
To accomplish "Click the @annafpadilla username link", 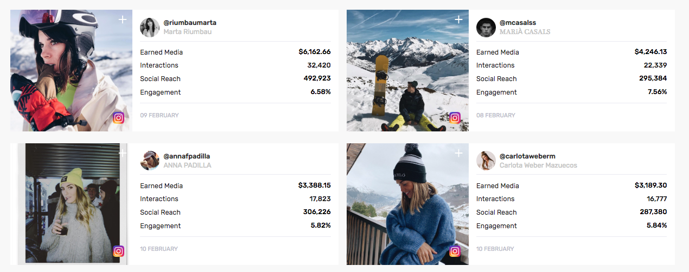I will tap(187, 156).
